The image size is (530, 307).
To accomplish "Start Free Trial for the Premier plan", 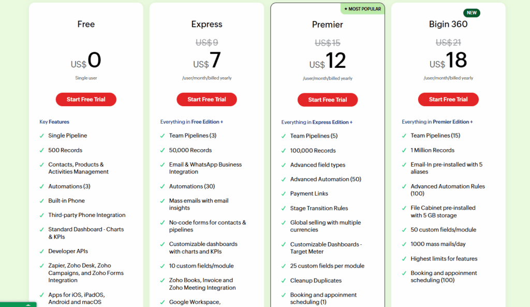I will [327, 100].
